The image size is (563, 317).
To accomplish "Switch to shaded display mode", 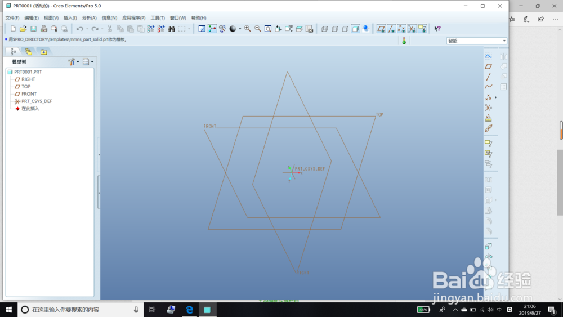I will pos(355,29).
